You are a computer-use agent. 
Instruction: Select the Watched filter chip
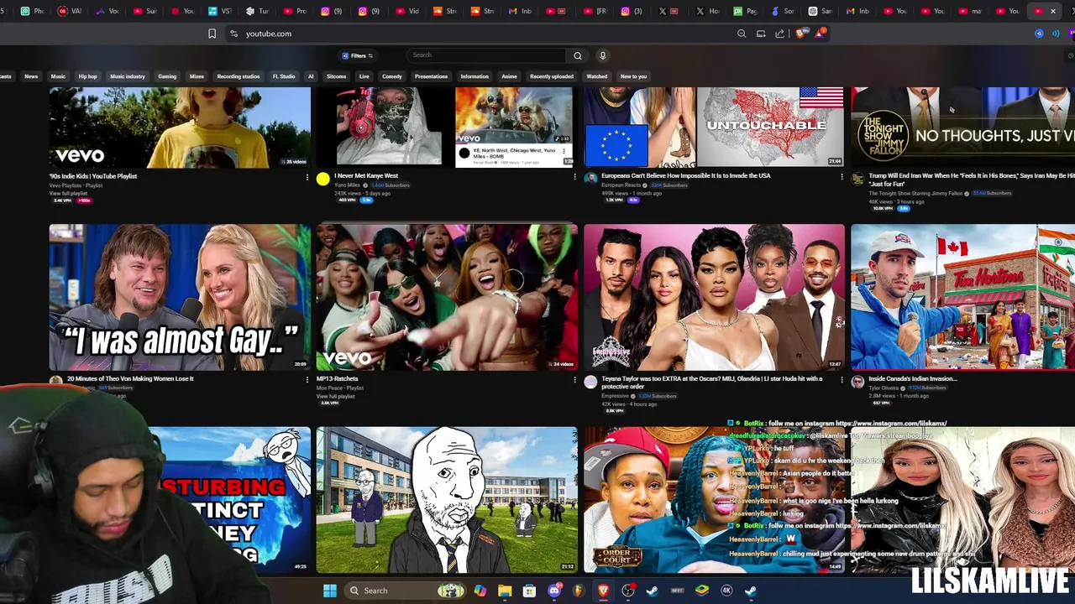[597, 76]
